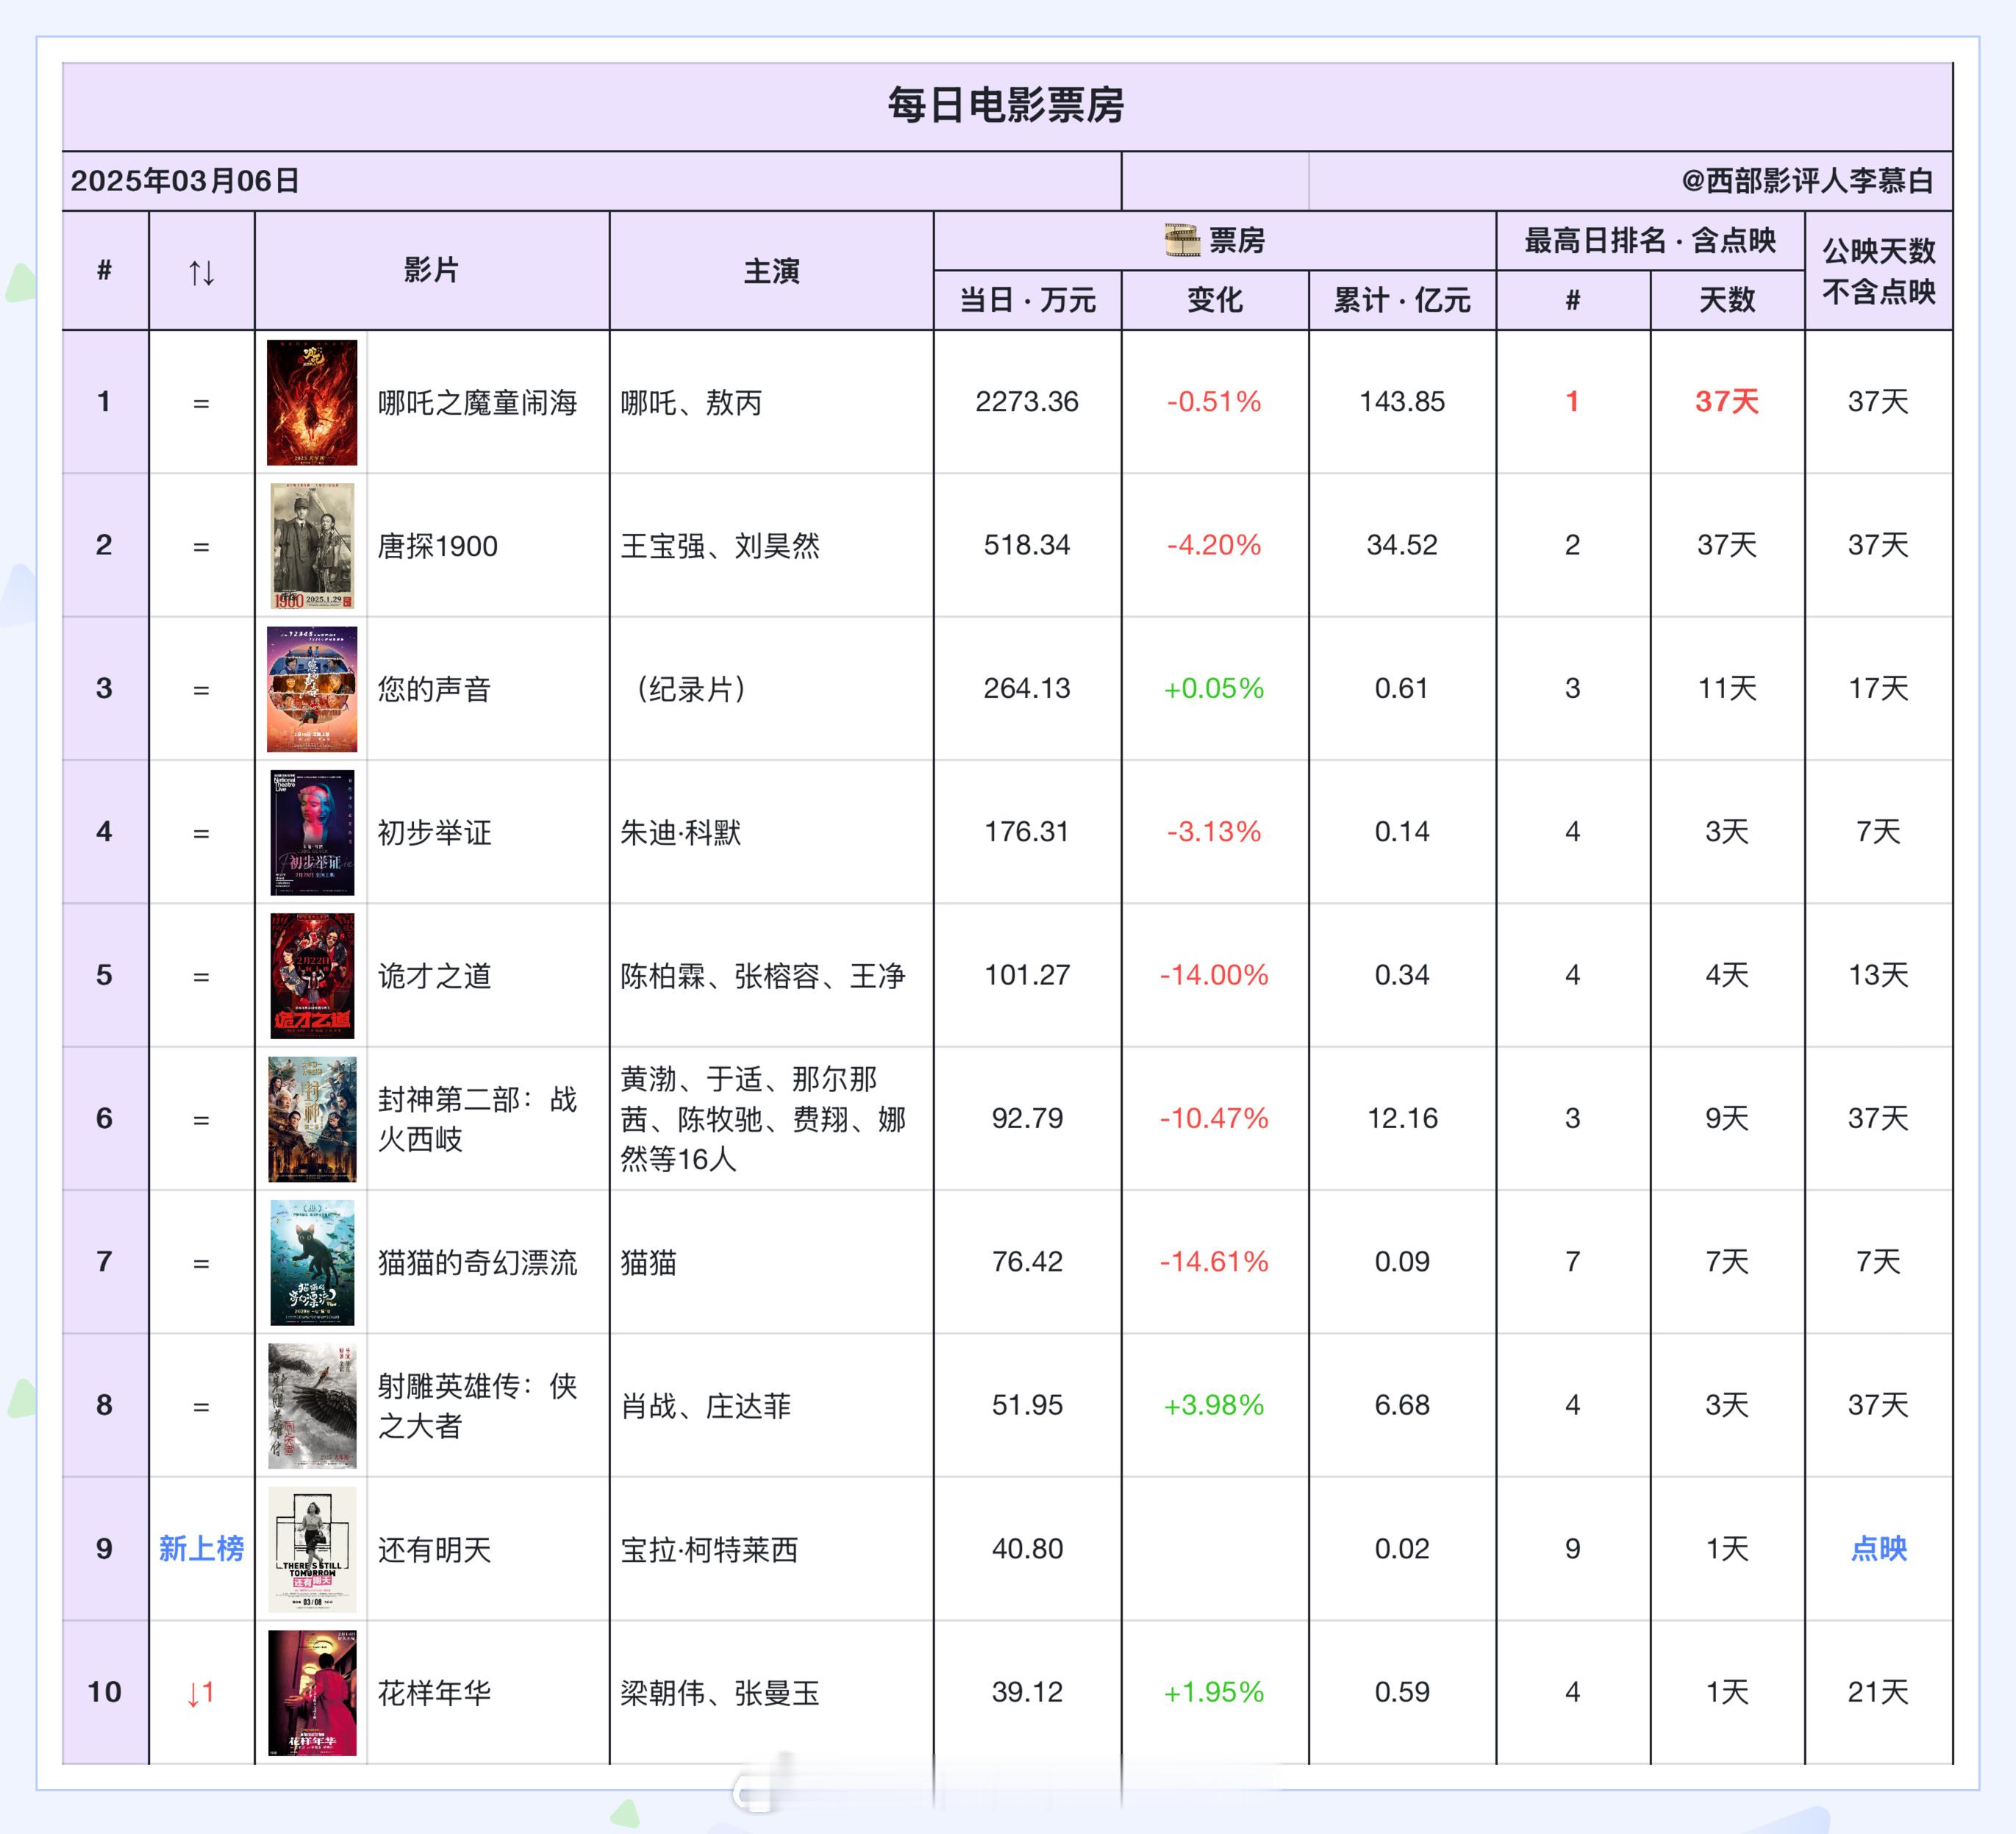This screenshot has height=1834, width=2016.
Task: Click the cast cell 陈柏霖、张榕容、王净
Action: coord(763,976)
